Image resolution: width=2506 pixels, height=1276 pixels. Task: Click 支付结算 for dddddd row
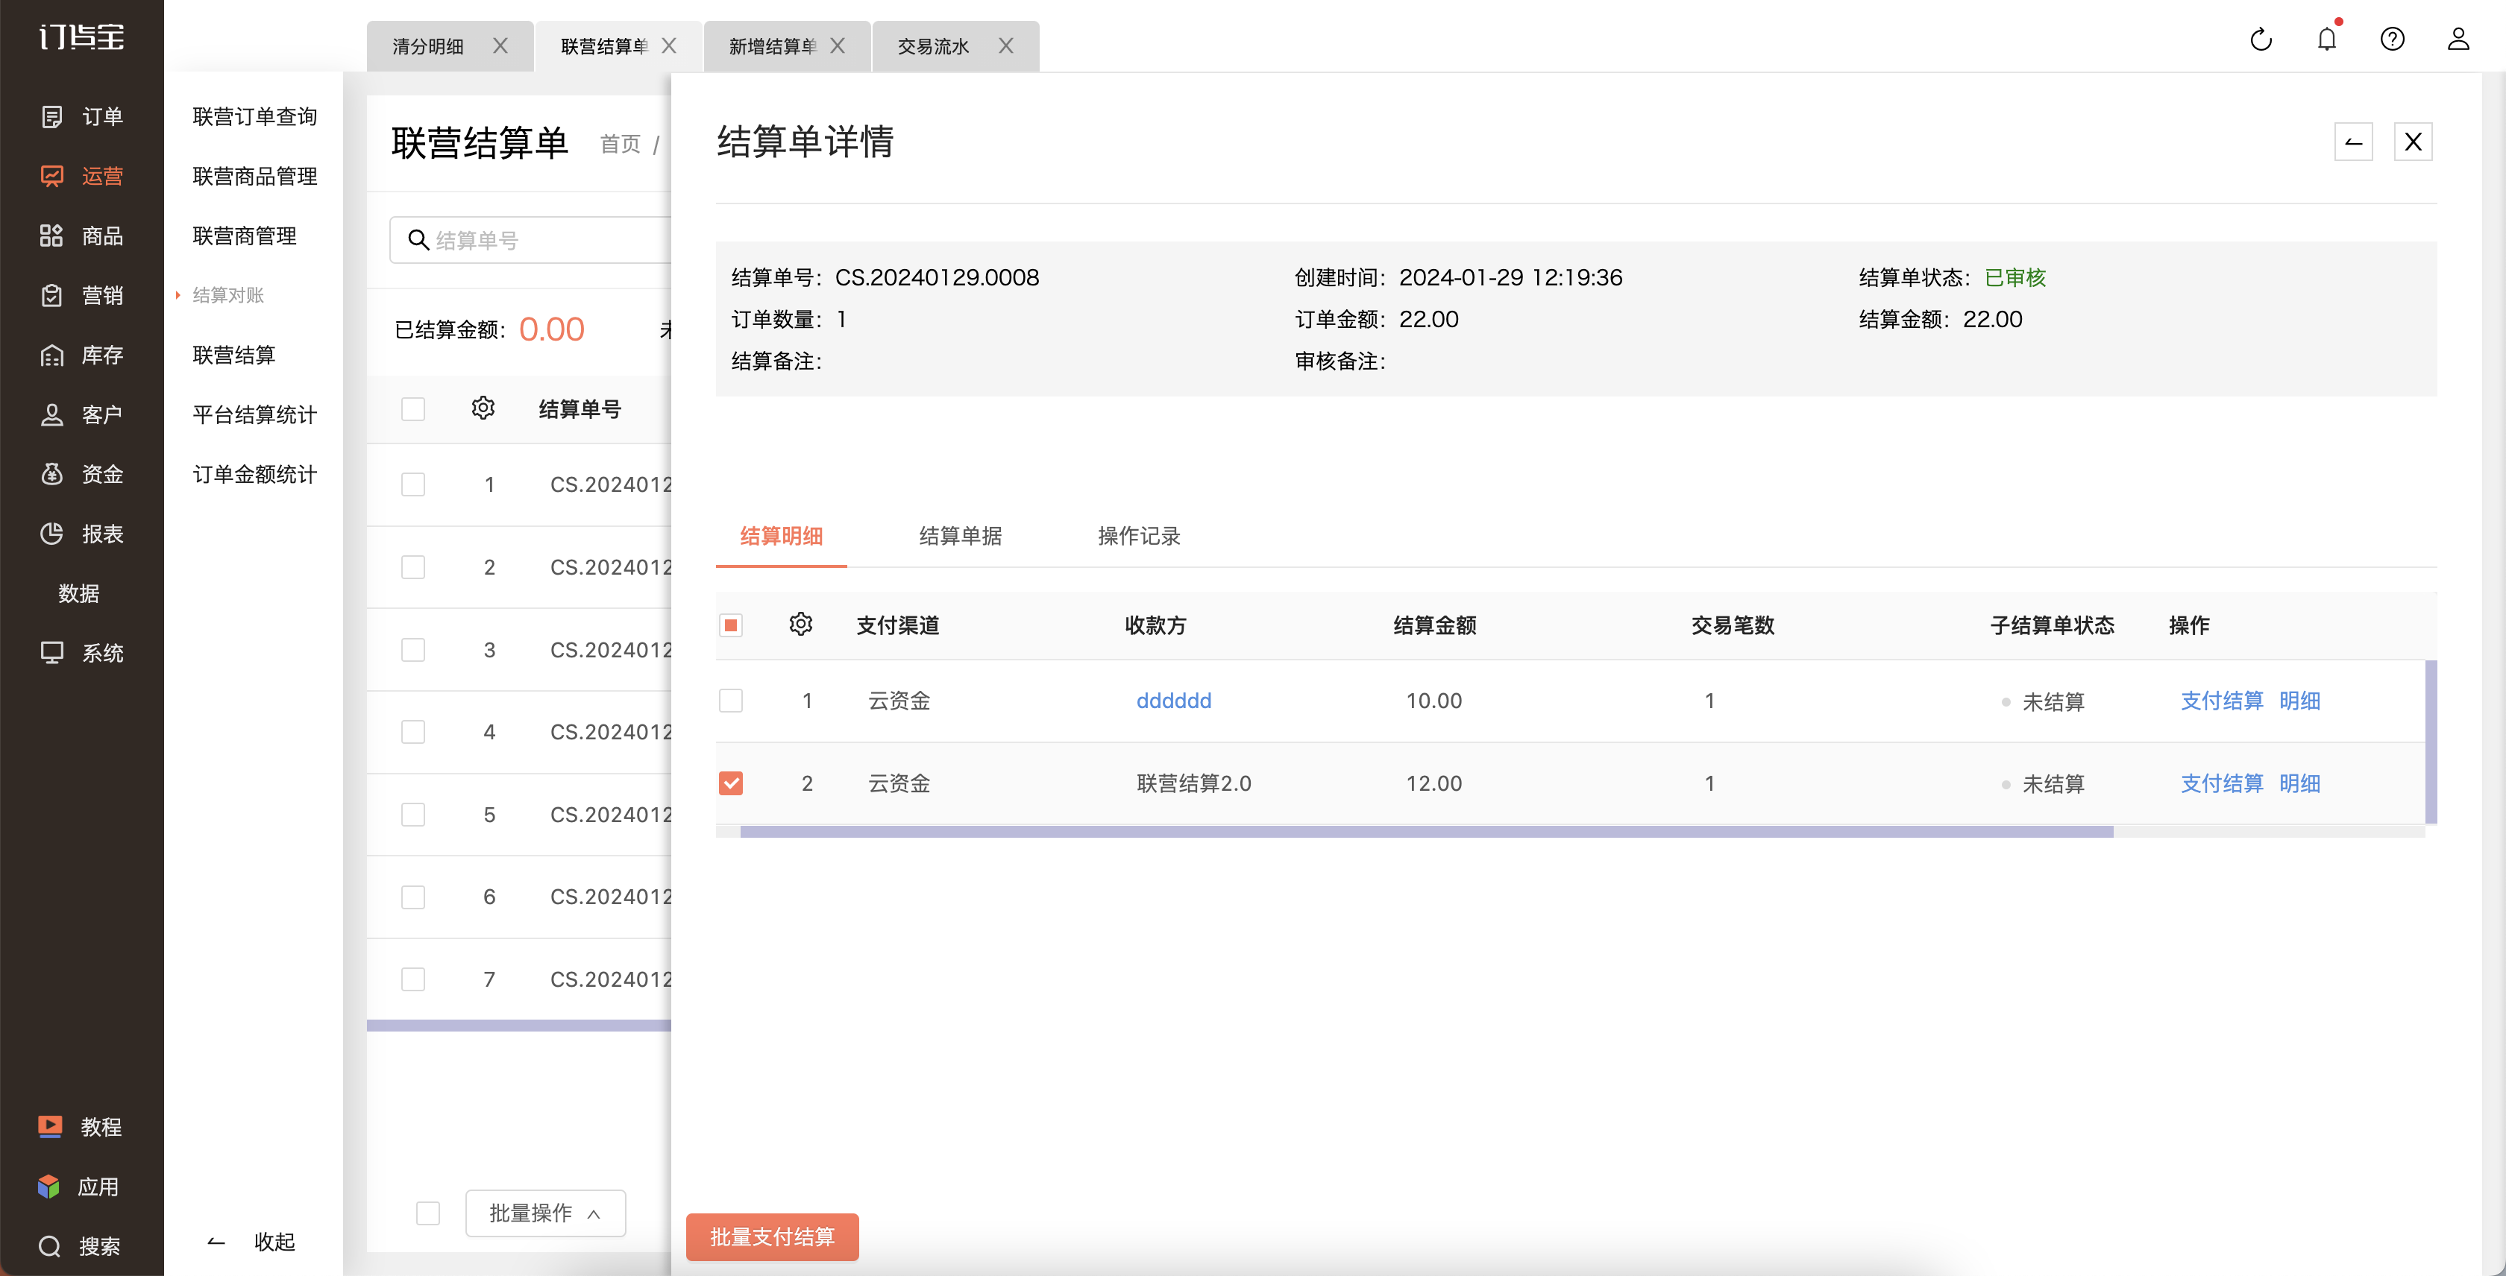[2222, 701]
